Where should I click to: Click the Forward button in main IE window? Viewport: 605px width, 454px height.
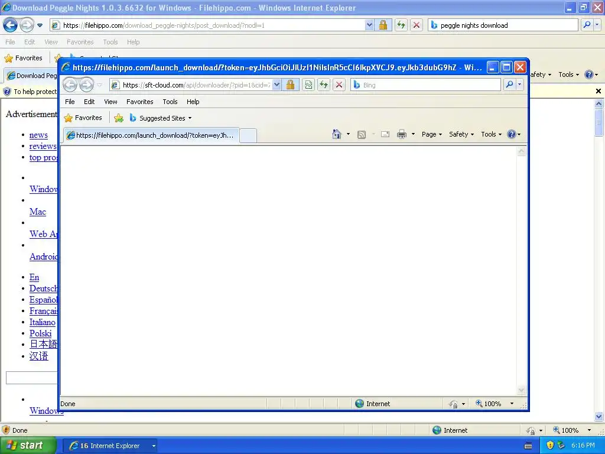(x=26, y=25)
